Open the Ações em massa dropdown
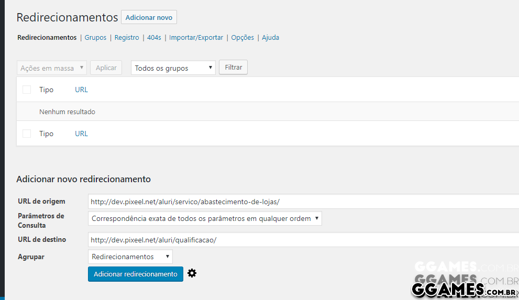 point(52,68)
